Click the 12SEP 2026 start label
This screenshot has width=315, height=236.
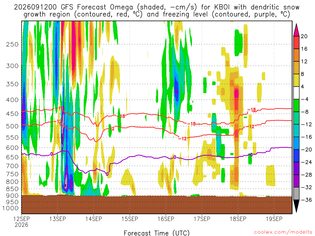click(x=22, y=222)
